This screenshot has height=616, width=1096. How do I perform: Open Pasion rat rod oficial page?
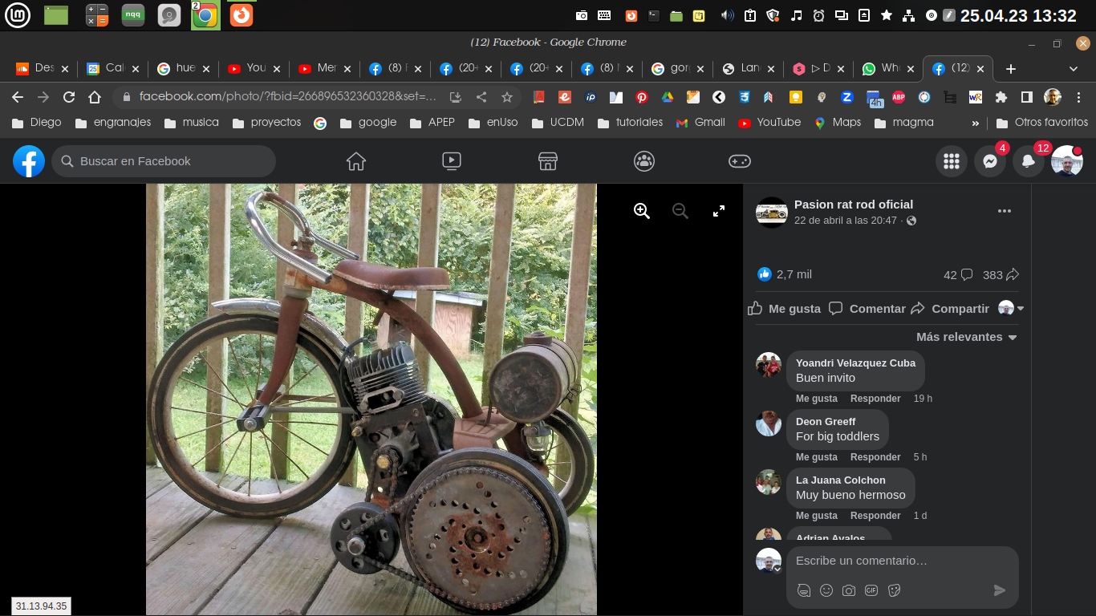point(854,205)
